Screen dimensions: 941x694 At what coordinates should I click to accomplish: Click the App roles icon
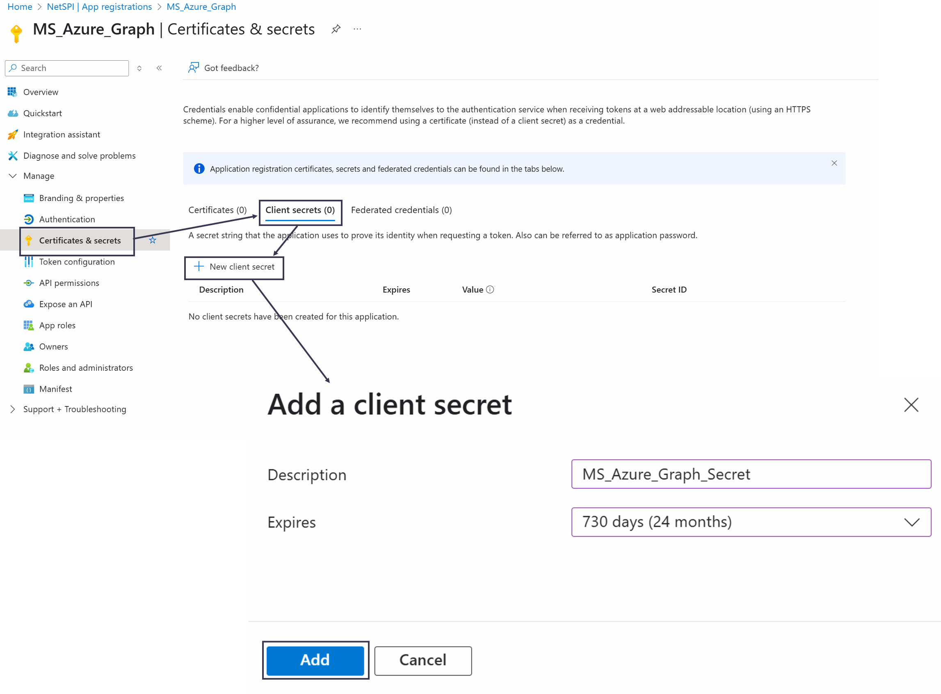pyautogui.click(x=29, y=326)
